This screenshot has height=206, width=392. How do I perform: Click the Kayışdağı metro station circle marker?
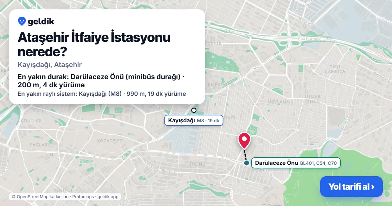pos(194,110)
